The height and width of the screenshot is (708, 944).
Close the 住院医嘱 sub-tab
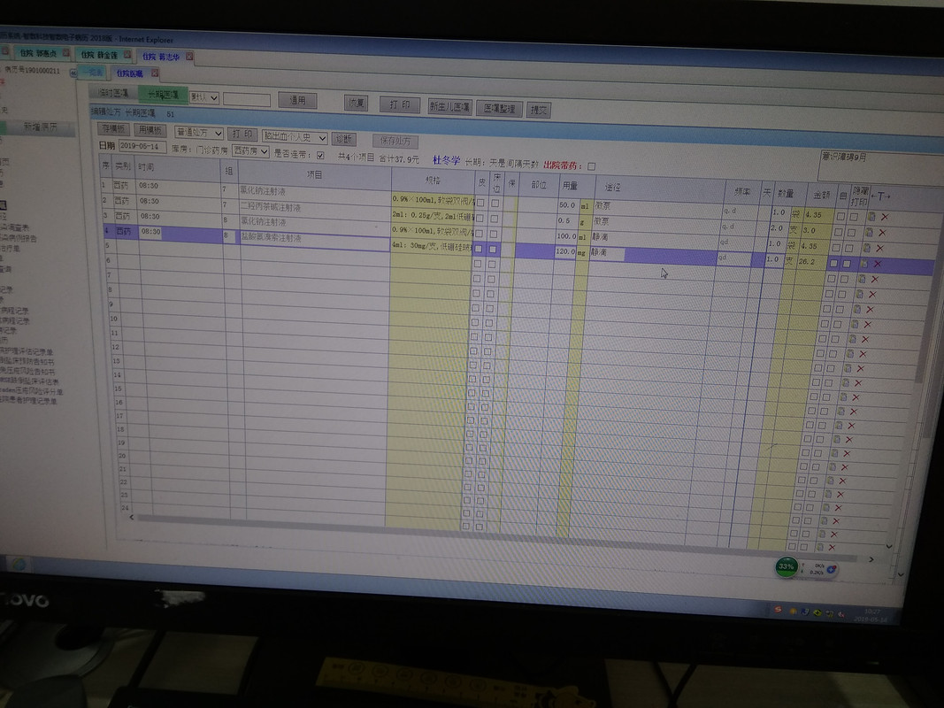coord(155,73)
